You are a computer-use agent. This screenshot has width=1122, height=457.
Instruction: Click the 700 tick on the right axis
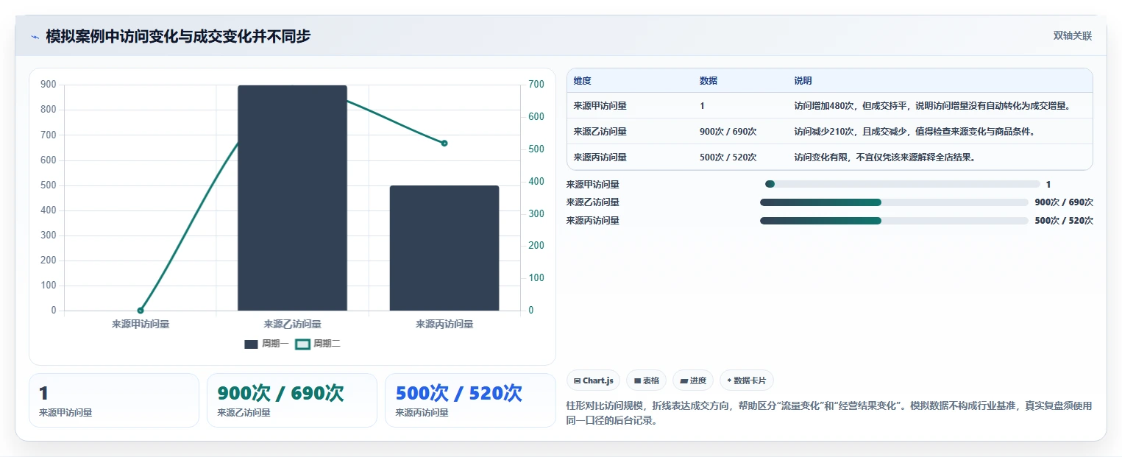pyautogui.click(x=536, y=85)
